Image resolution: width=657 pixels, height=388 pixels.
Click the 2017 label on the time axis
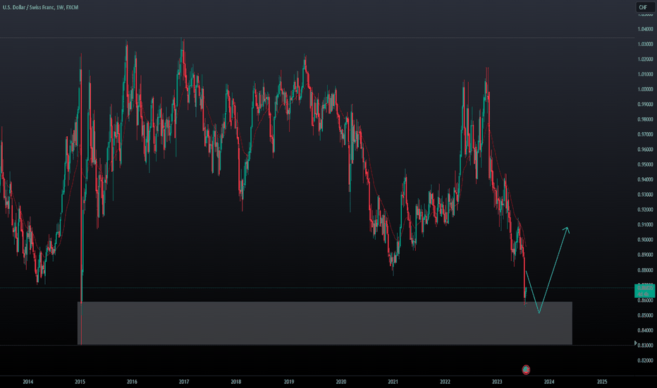184,382
